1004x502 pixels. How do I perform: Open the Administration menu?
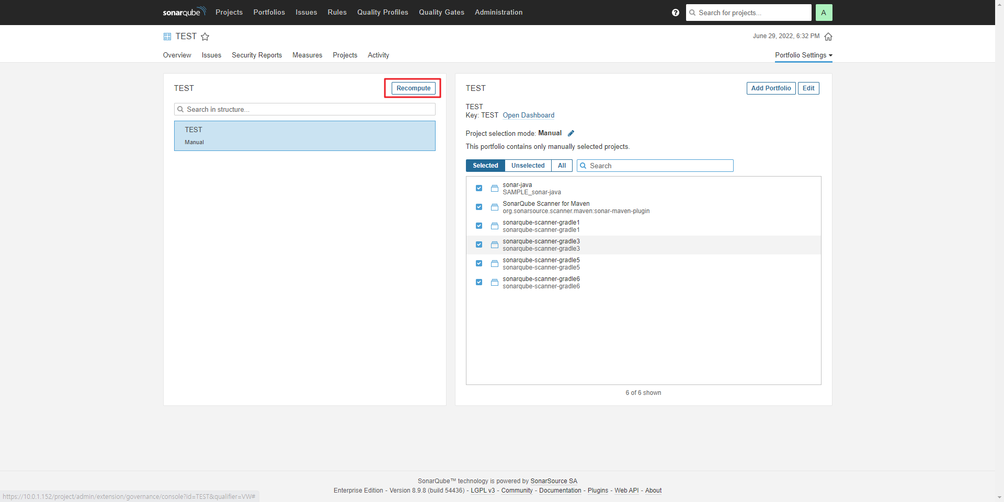[x=498, y=12]
